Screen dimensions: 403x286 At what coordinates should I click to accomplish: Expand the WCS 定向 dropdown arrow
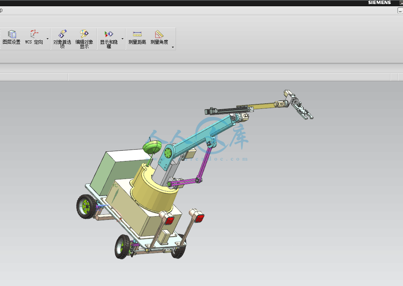pyautogui.click(x=47, y=39)
